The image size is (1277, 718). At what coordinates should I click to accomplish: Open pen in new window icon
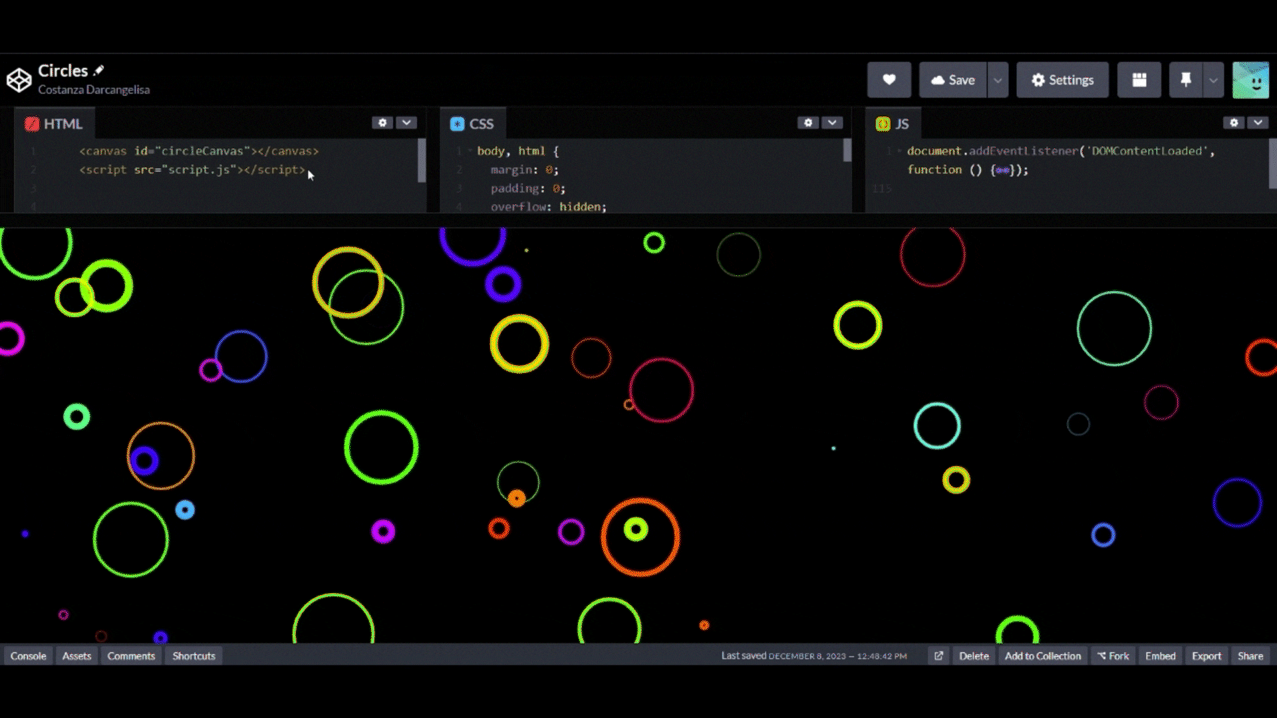938,656
